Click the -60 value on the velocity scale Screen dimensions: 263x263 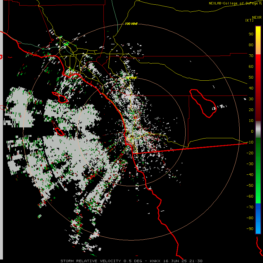(x=250, y=196)
